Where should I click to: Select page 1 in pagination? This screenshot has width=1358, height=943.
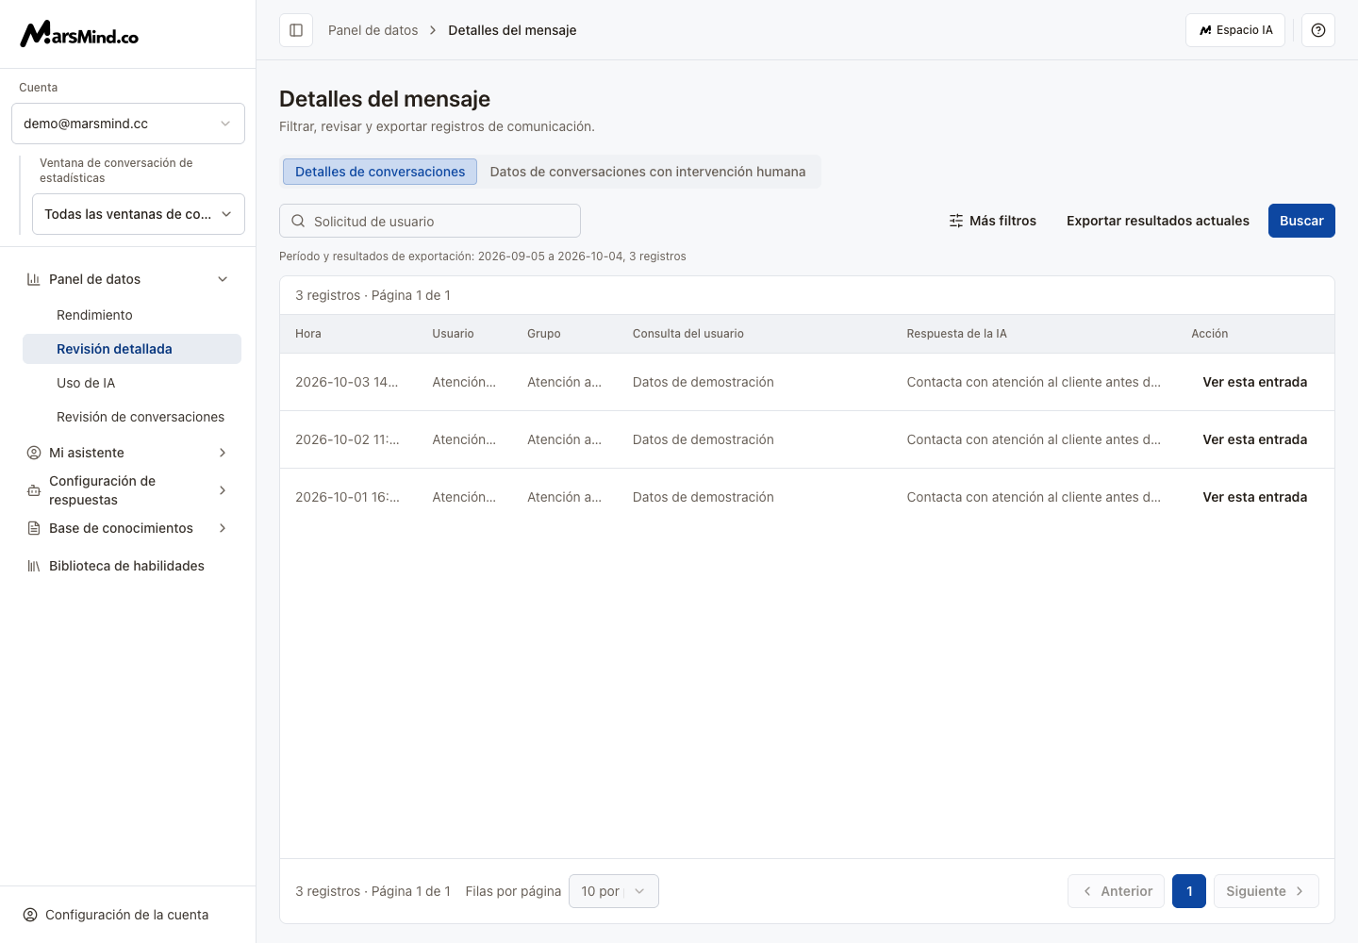pyautogui.click(x=1189, y=891)
